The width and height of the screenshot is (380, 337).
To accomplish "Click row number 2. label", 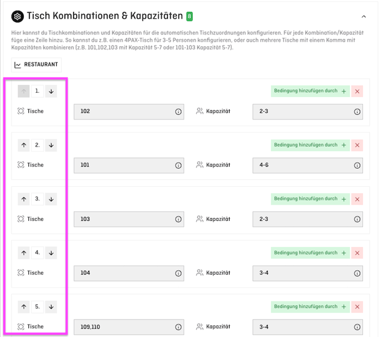I will 37,145.
